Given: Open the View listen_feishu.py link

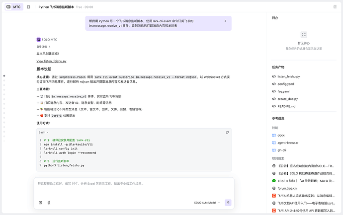Looking at the screenshot, I should [51, 61].
